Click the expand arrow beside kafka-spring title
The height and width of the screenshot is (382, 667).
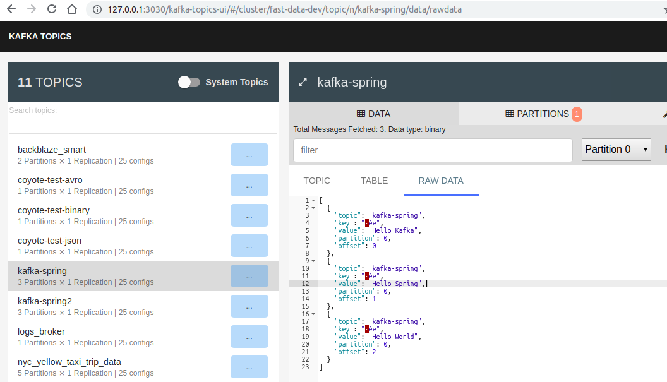click(303, 82)
